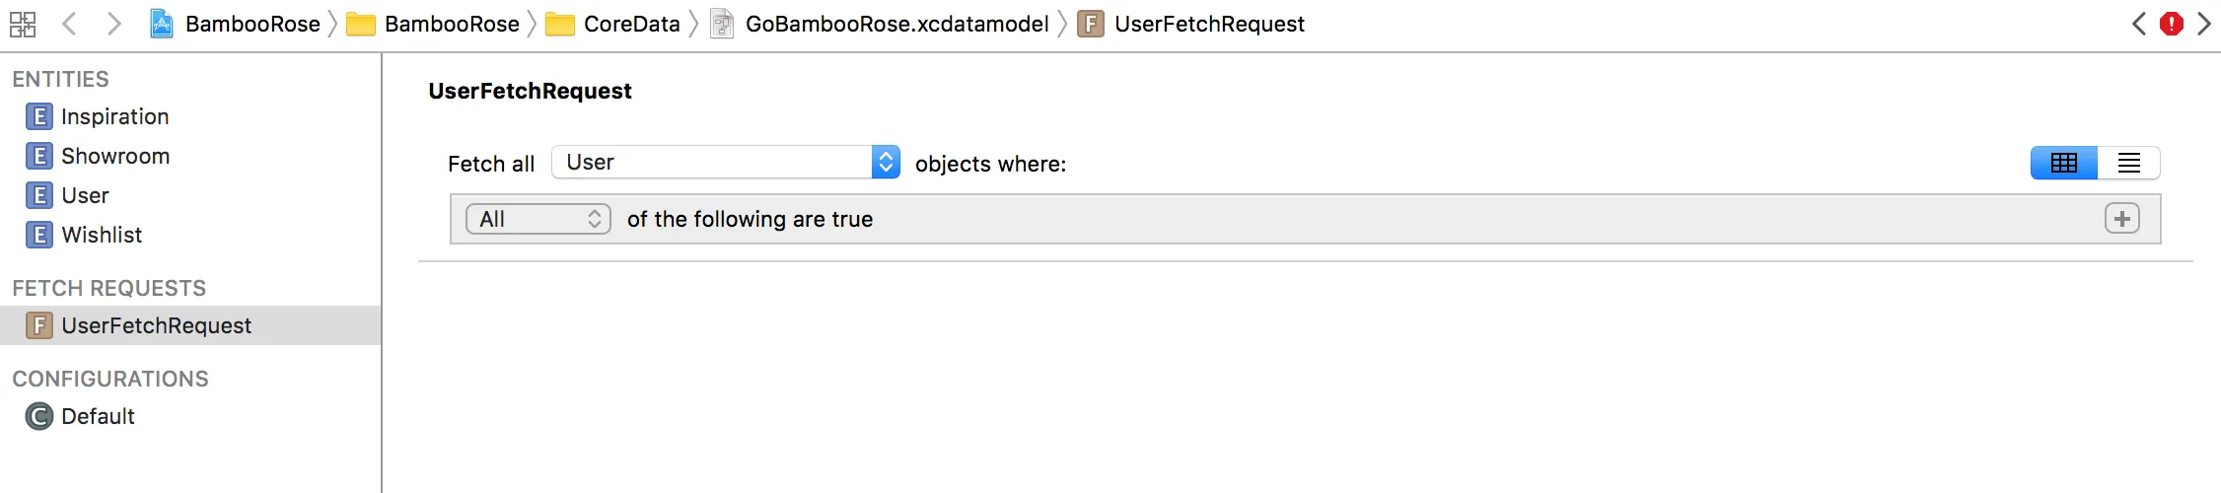This screenshot has height=493, width=2221.
Task: Click the add predicate plus button
Action: 2121,219
